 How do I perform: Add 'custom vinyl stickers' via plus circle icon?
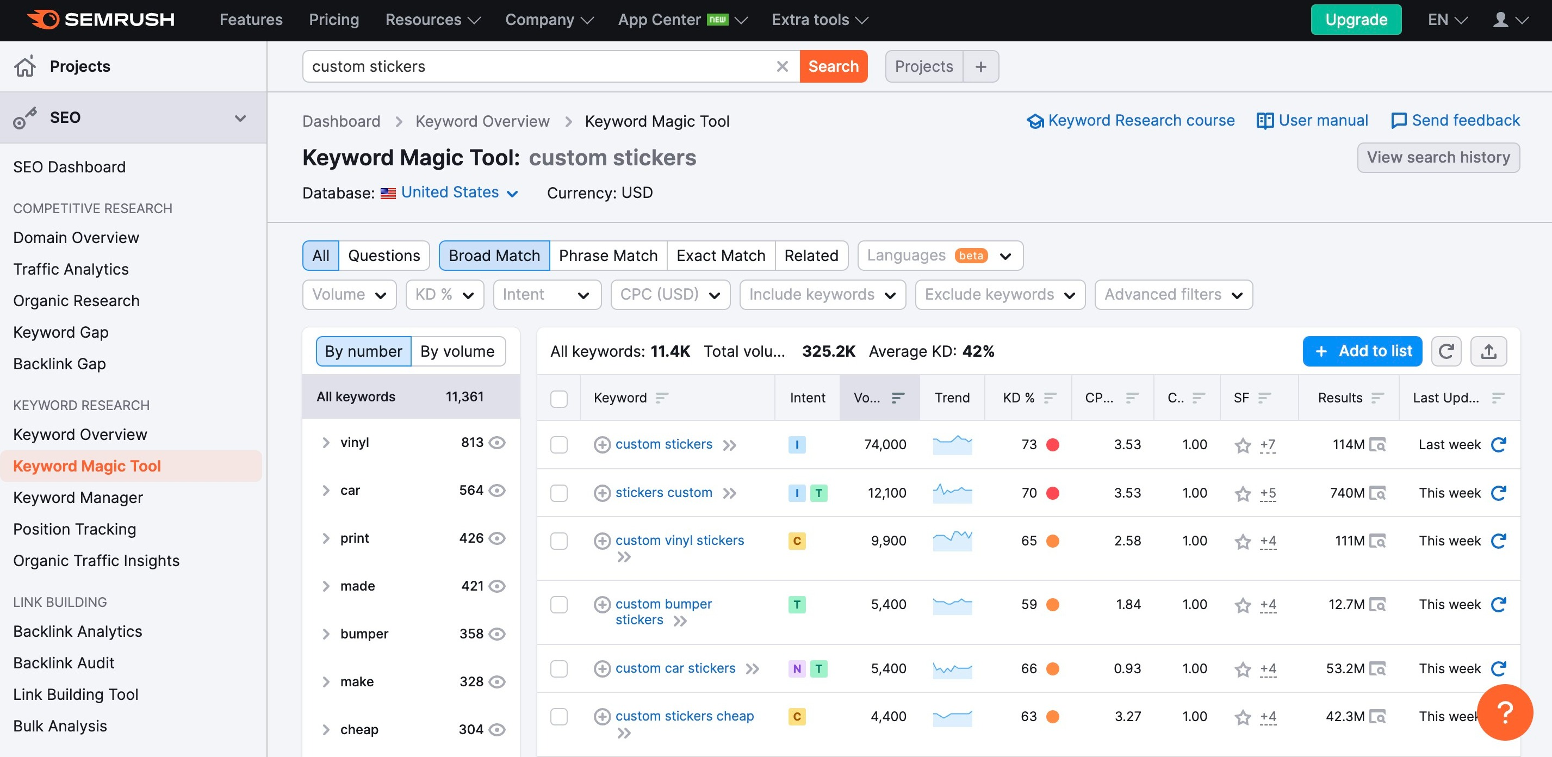pyautogui.click(x=602, y=541)
